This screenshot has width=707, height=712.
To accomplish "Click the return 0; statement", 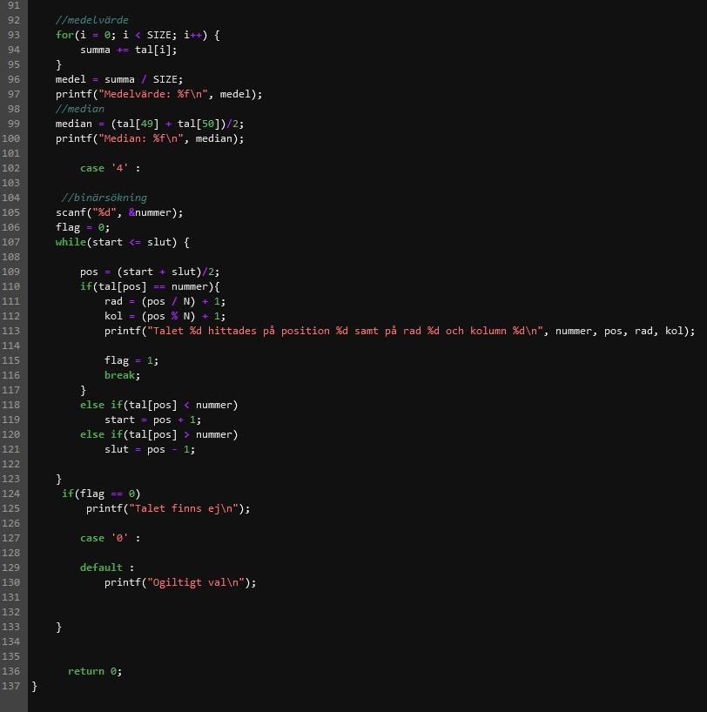I will pos(95,671).
